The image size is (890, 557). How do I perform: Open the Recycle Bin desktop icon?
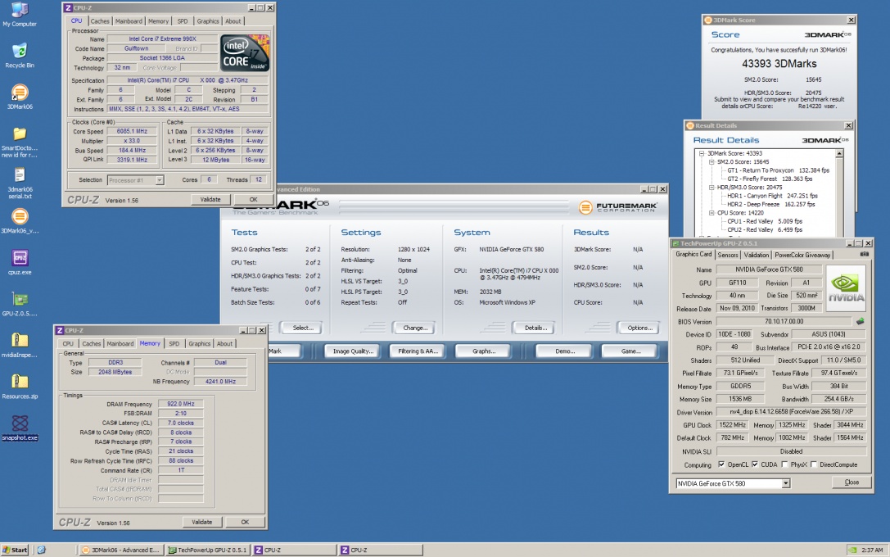[x=20, y=51]
